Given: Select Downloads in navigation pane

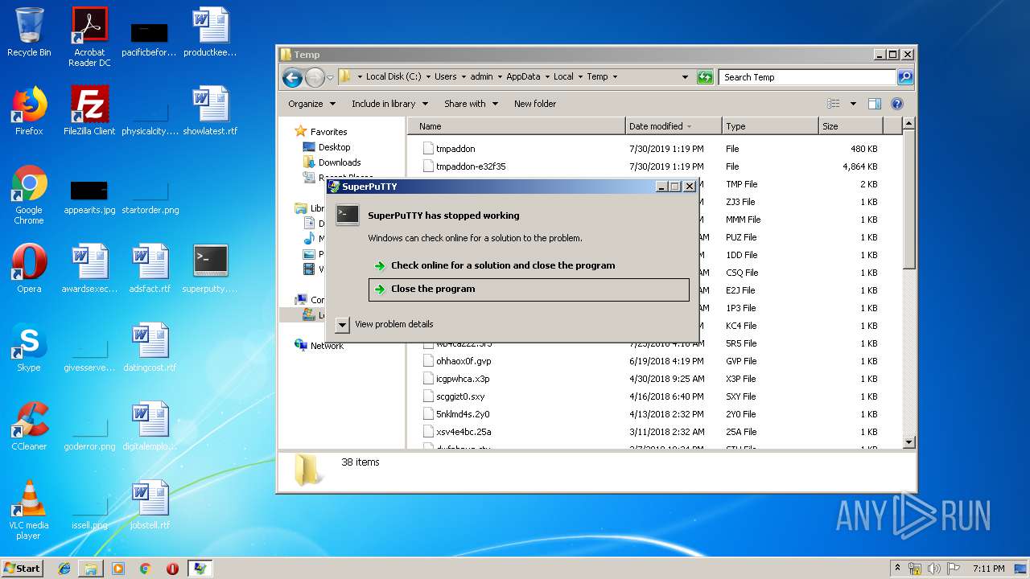Looking at the screenshot, I should click(340, 162).
